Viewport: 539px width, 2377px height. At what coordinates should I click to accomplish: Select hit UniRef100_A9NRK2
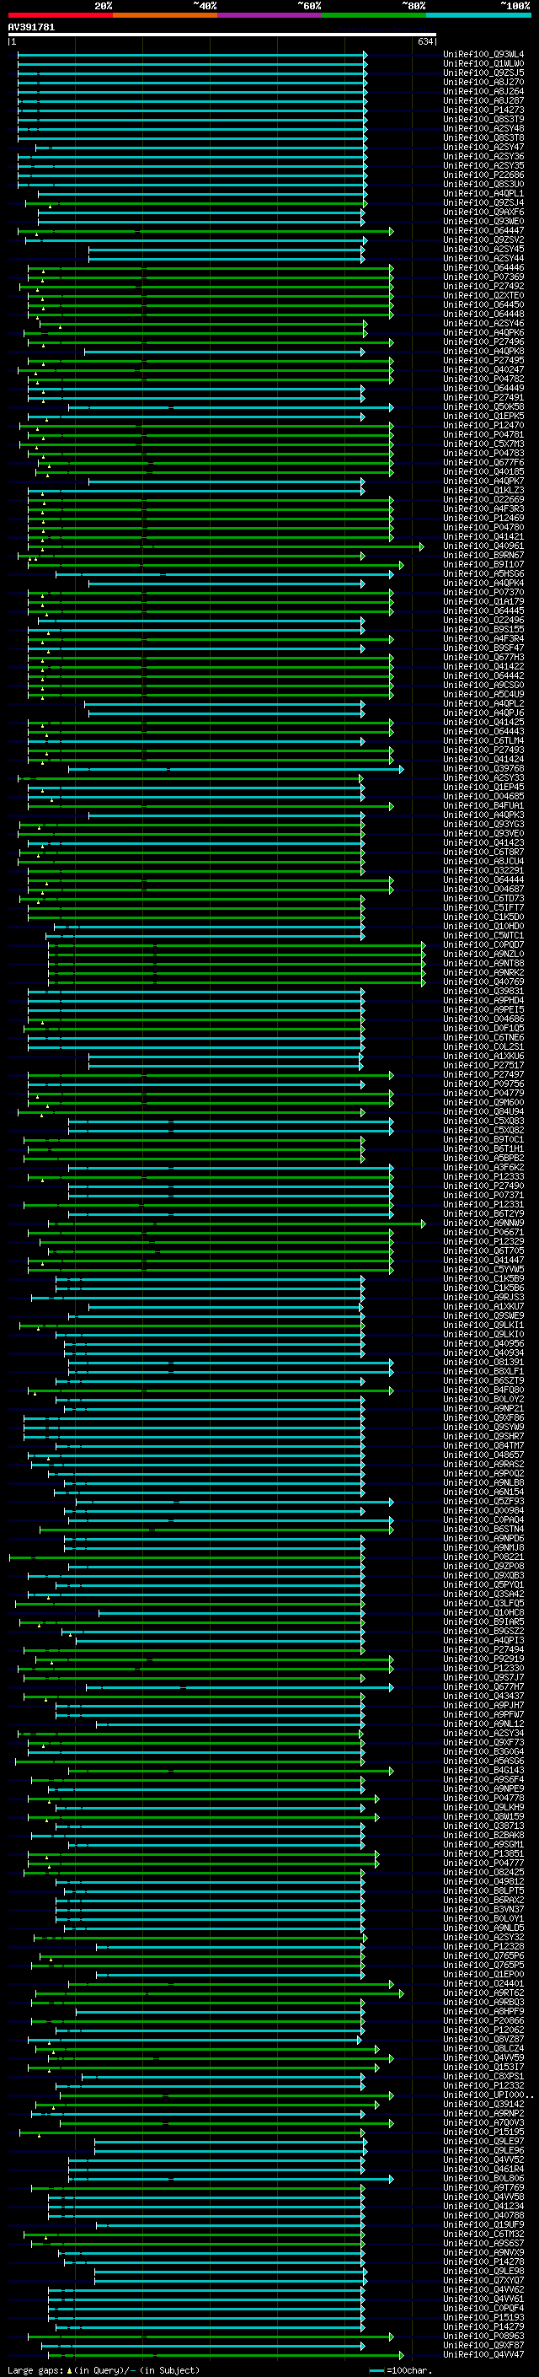point(483,972)
